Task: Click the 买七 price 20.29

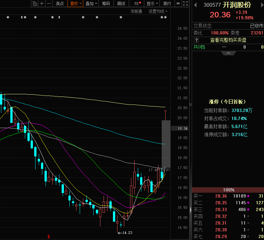Action: [221, 236]
